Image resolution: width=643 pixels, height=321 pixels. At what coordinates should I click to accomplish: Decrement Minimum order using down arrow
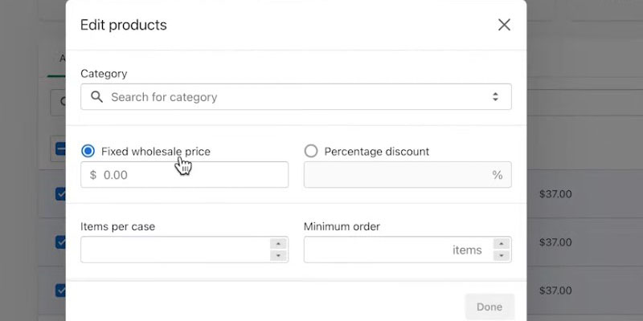tap(502, 256)
